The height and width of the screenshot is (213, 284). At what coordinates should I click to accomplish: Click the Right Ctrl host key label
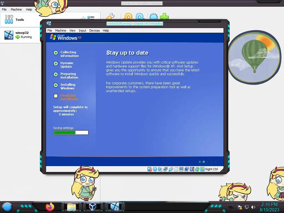(212, 169)
